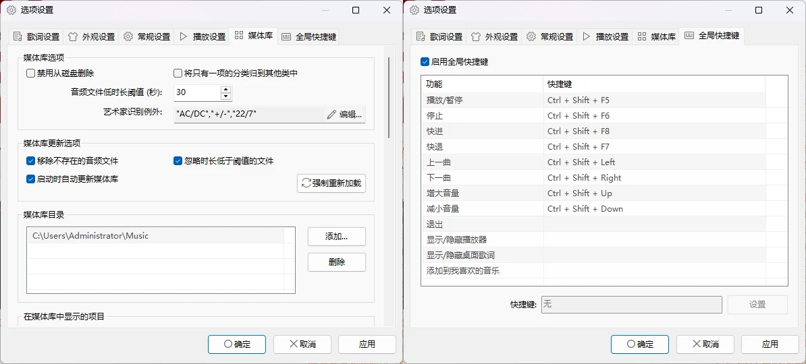This screenshot has width=806, height=364.
Task: Open 常规设置 tab in right window
Action: tap(549, 36)
